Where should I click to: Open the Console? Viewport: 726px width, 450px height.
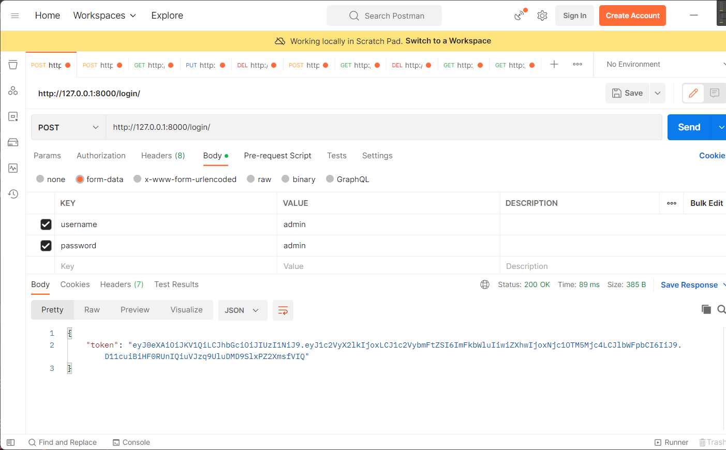131,442
